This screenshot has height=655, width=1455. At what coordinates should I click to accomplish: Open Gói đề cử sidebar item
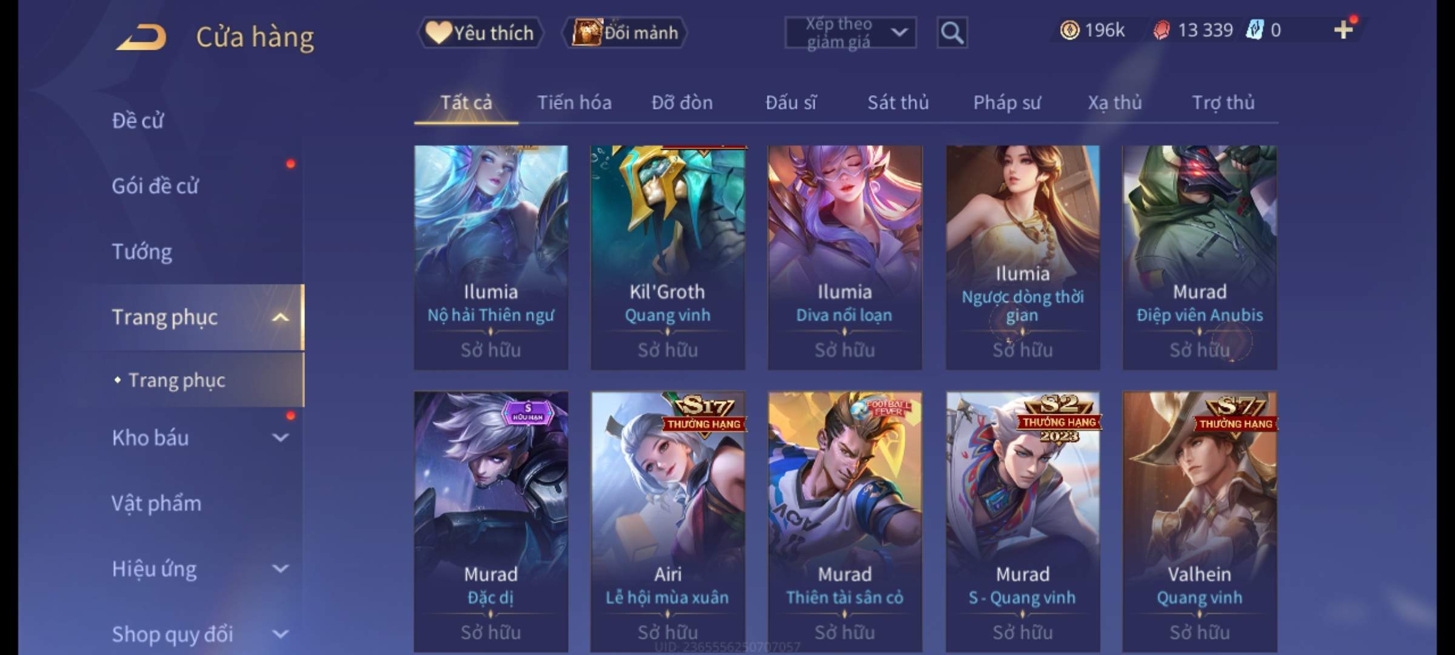(x=155, y=186)
